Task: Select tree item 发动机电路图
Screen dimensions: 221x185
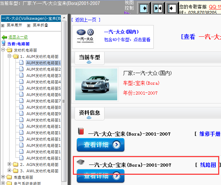Action: (25, 50)
